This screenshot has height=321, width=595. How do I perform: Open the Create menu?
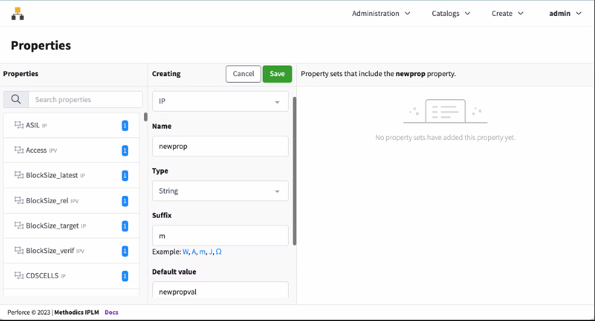click(x=507, y=14)
